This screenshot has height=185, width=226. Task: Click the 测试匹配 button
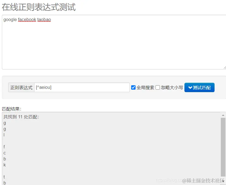click(199, 87)
